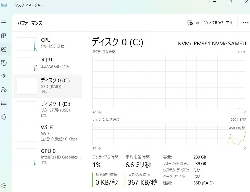The width and height of the screenshot is (250, 192).
Task: Open the Startup apps view
Action: tap(4, 76)
